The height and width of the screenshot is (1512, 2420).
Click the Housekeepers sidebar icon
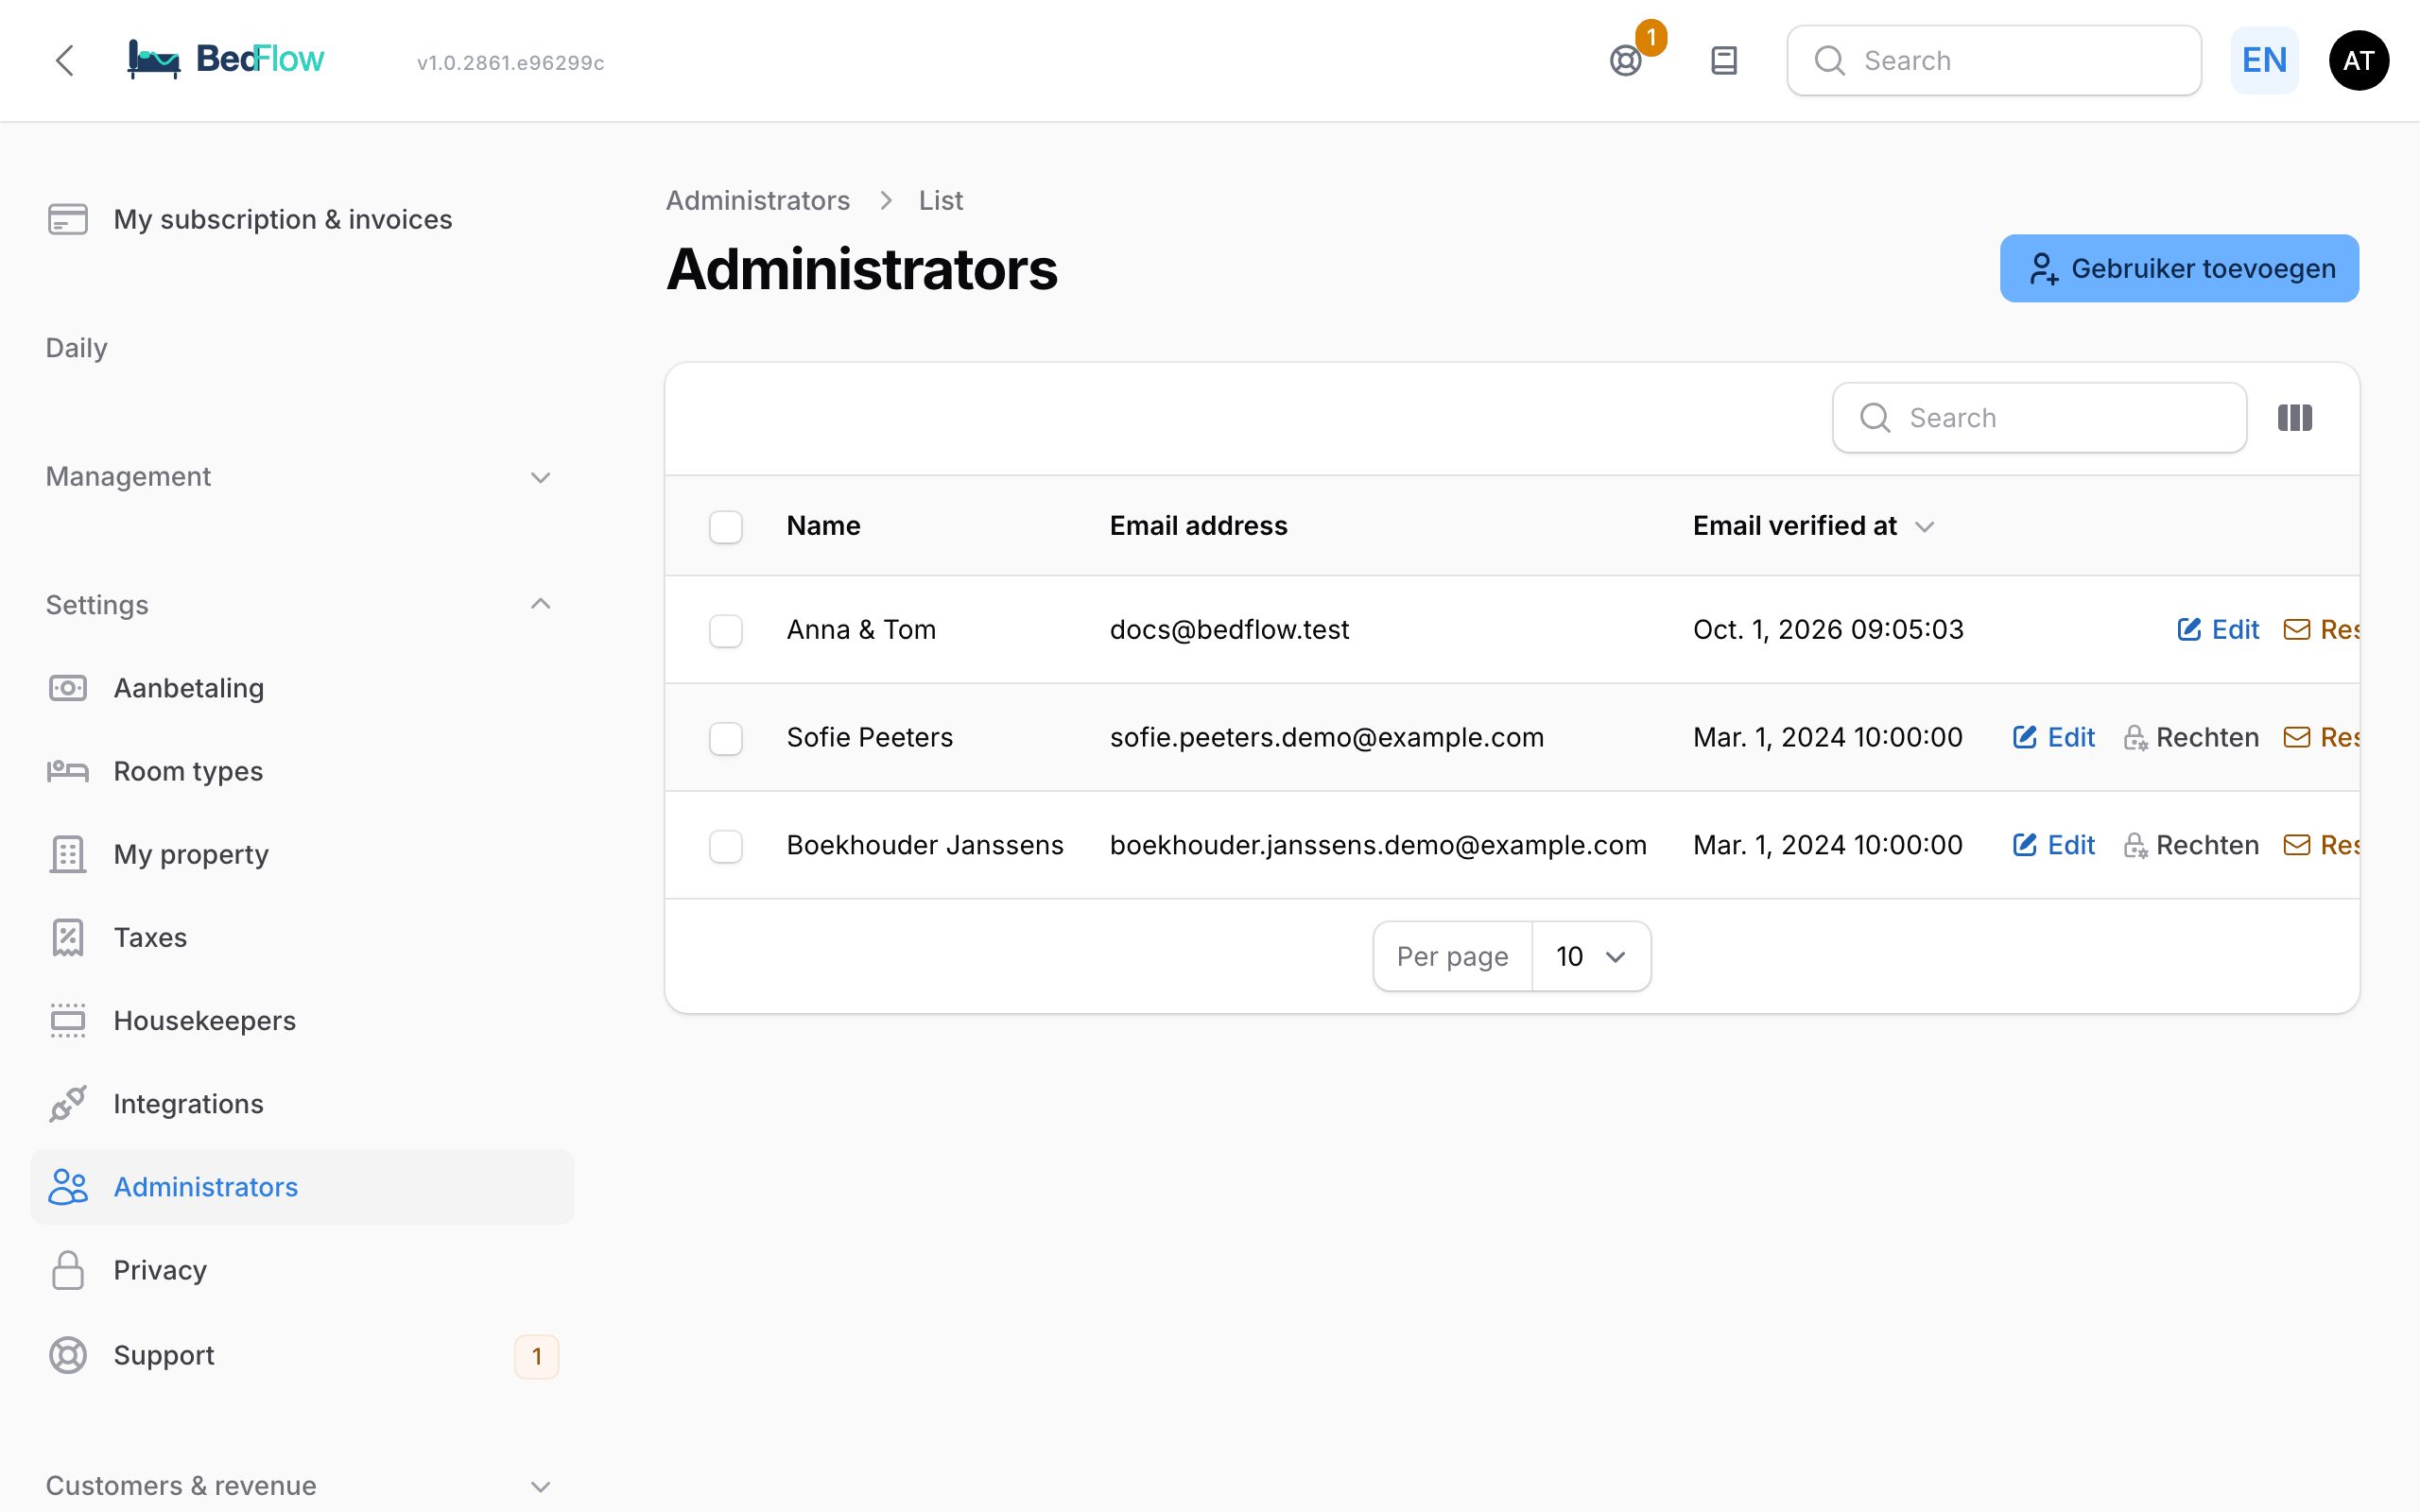coord(68,1020)
